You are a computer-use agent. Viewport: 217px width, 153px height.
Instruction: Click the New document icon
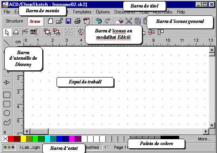pyautogui.click(x=50, y=21)
